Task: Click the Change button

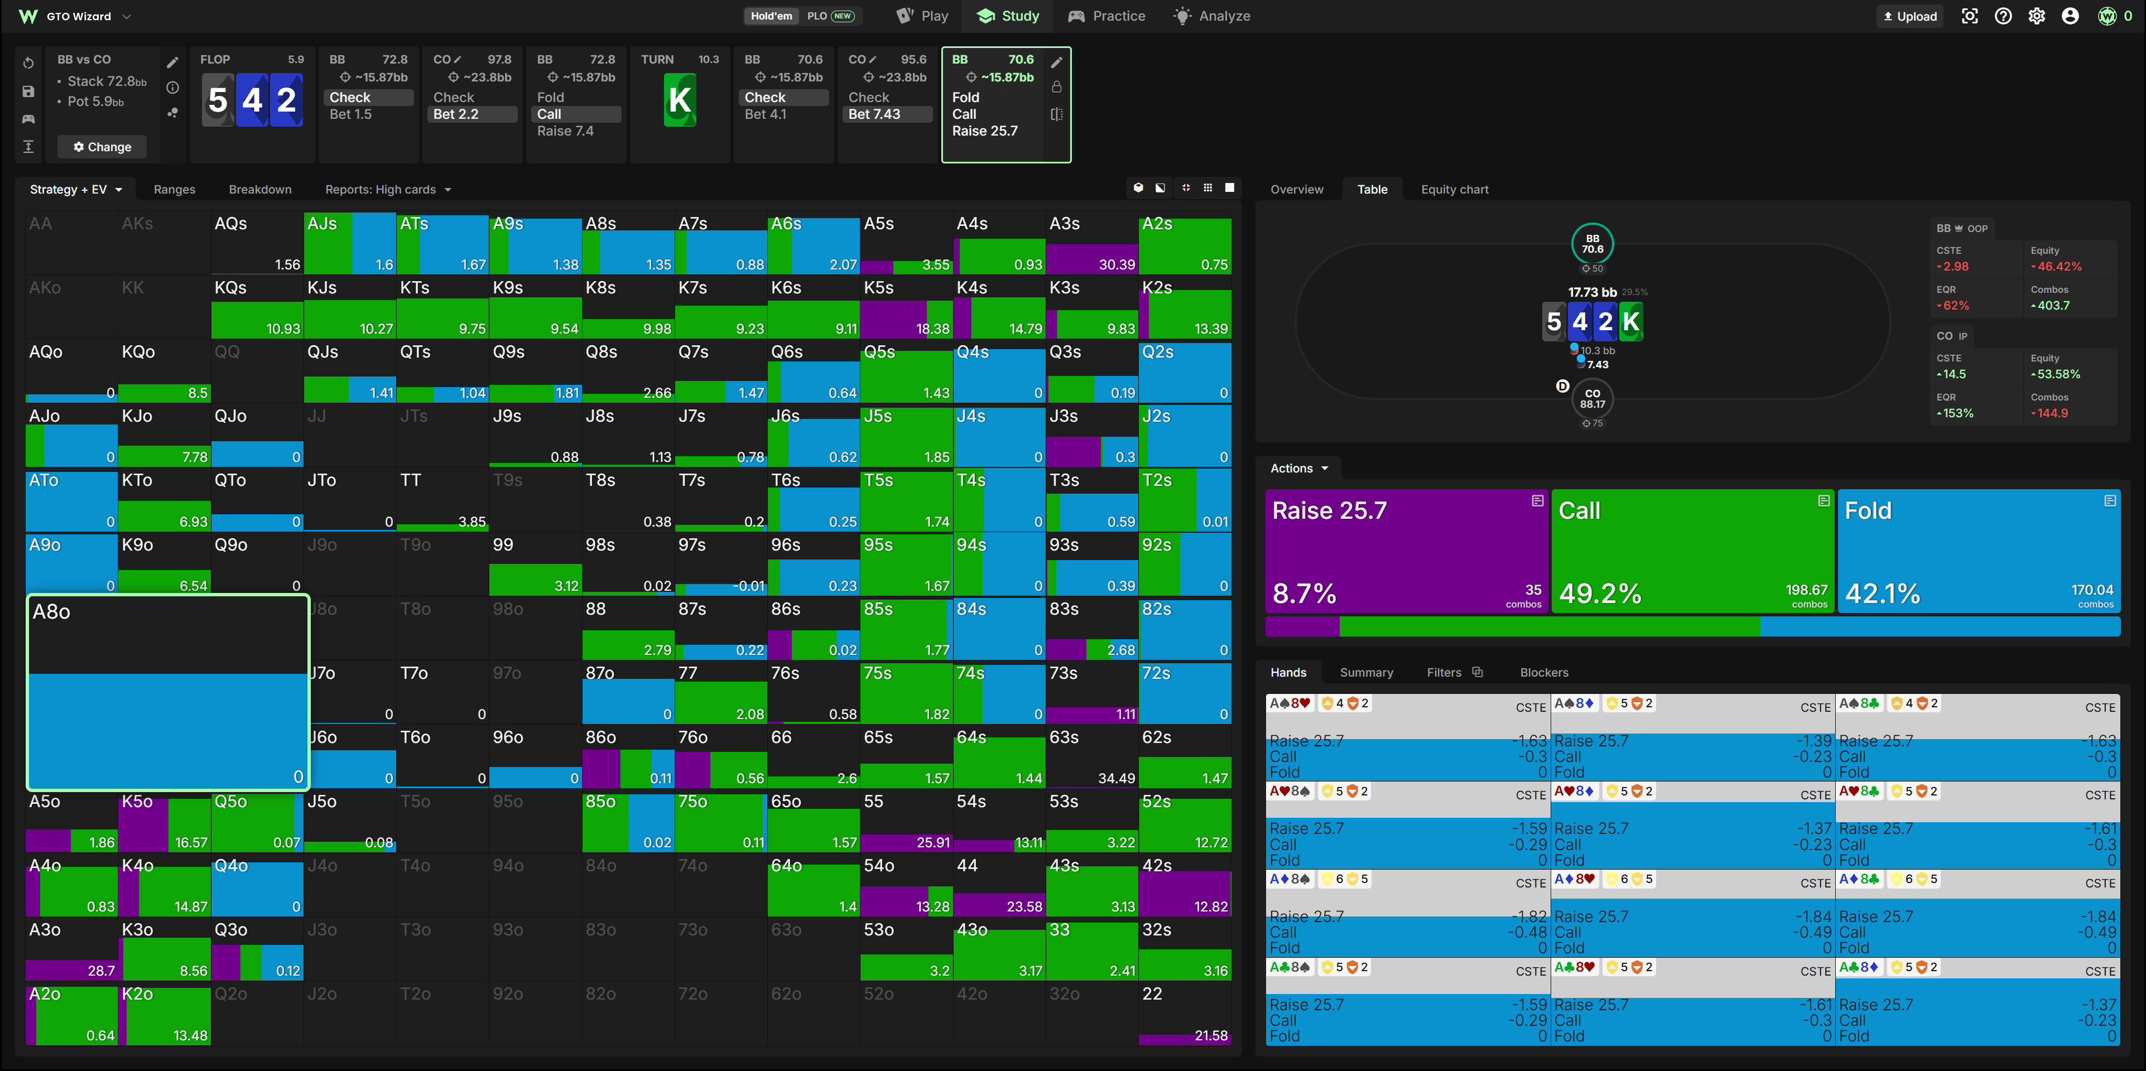Action: click(103, 147)
